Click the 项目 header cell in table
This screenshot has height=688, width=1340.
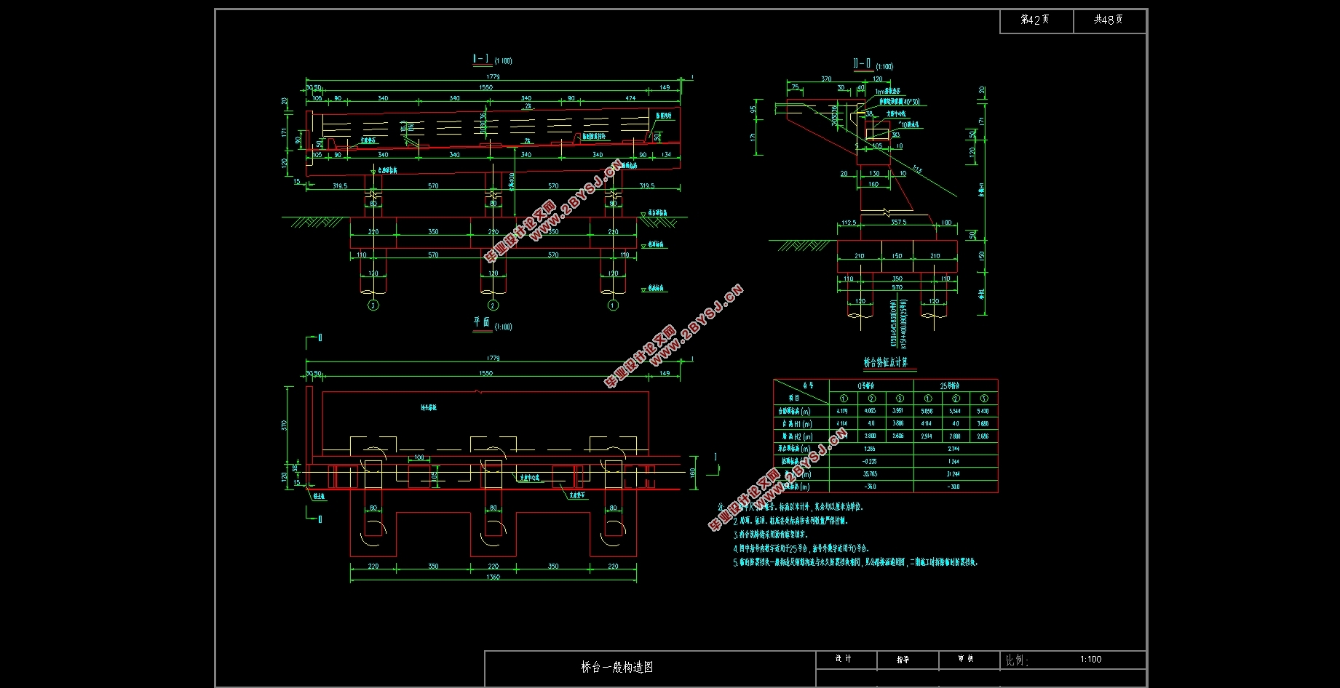point(794,398)
